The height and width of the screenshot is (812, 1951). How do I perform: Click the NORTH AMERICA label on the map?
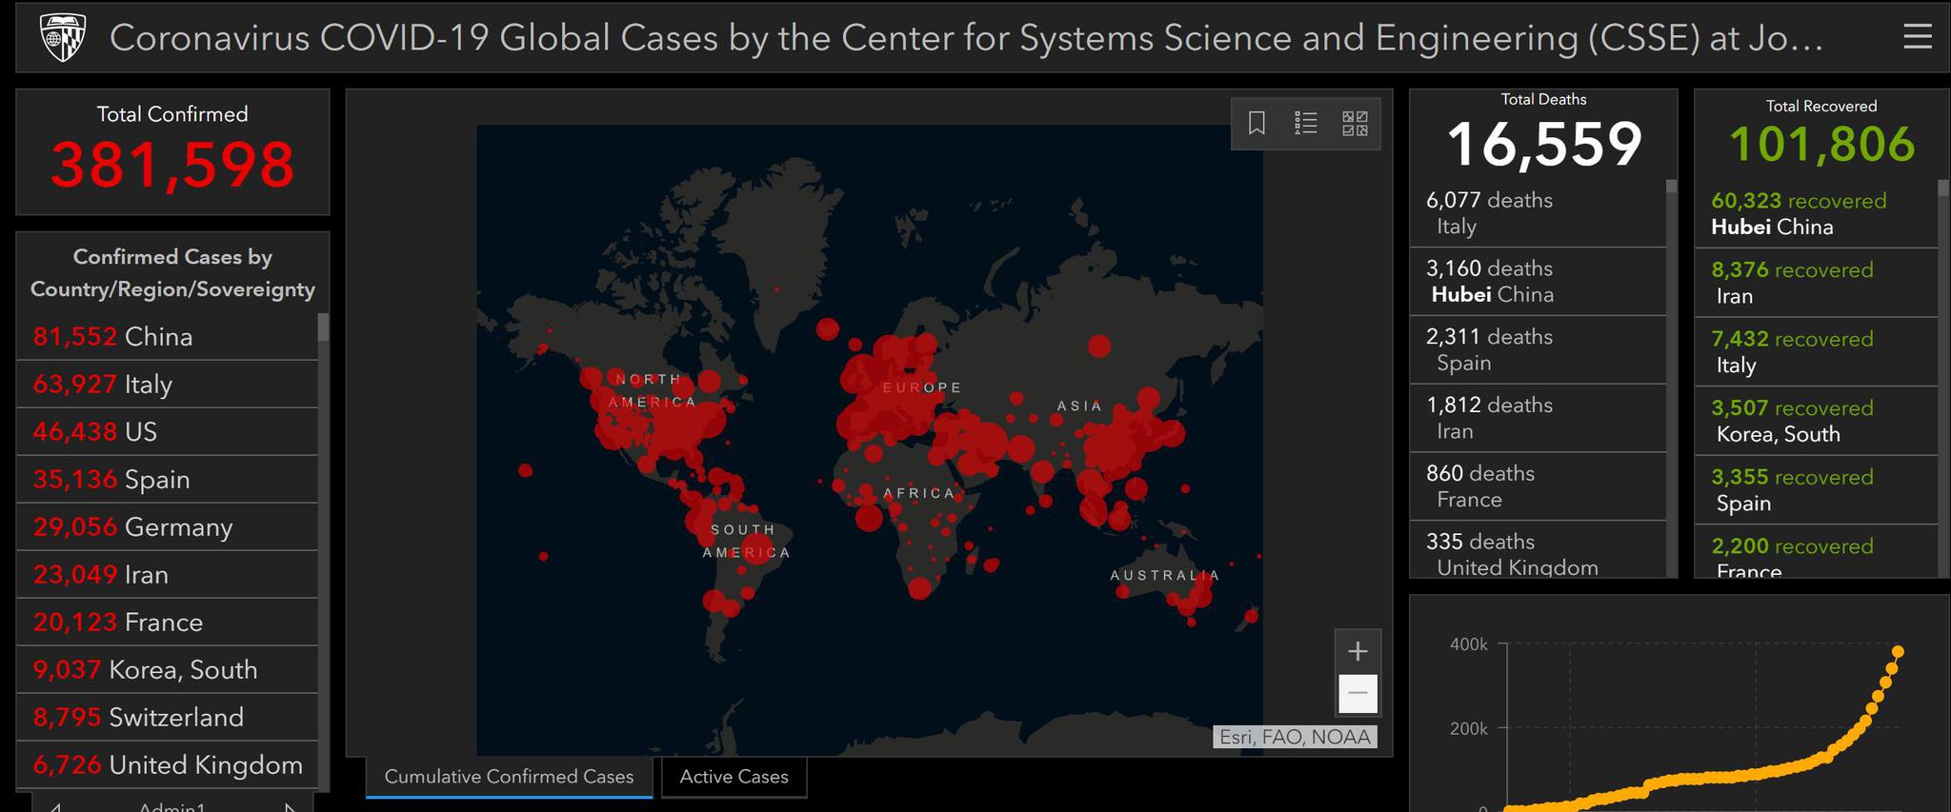coord(653,390)
